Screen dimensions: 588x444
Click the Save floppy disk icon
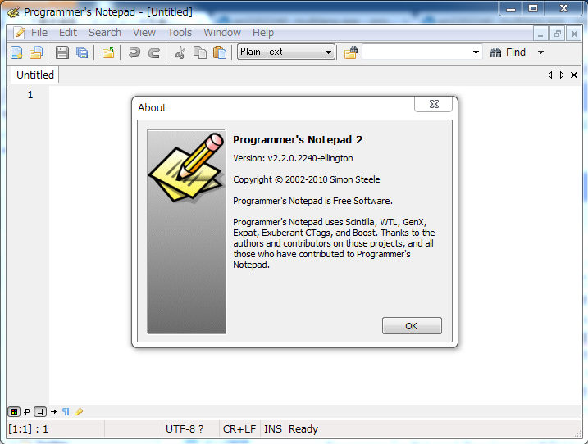coord(62,52)
